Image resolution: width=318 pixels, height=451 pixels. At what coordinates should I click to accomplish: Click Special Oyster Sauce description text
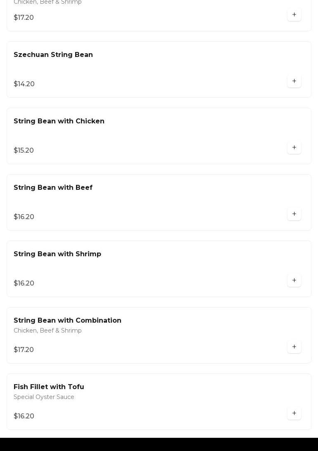(44, 397)
